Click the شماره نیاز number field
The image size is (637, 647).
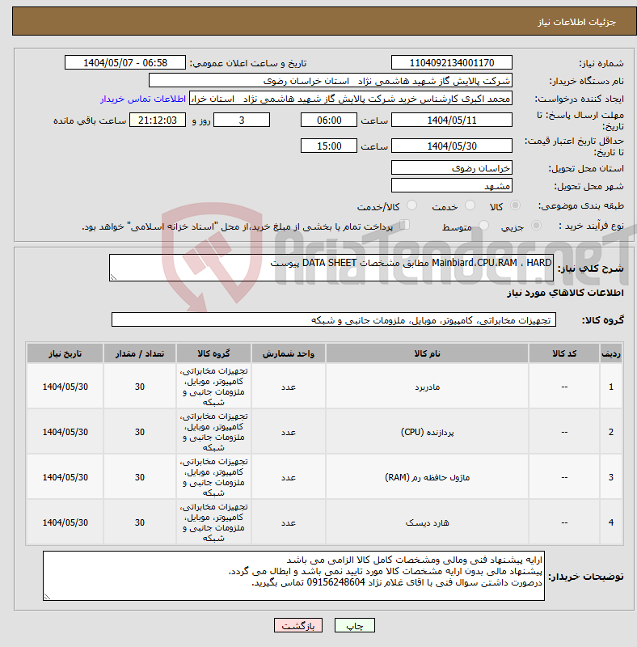[x=452, y=63]
